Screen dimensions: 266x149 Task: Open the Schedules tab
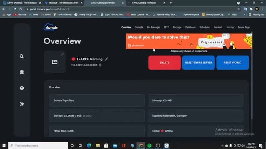click(x=205, y=27)
